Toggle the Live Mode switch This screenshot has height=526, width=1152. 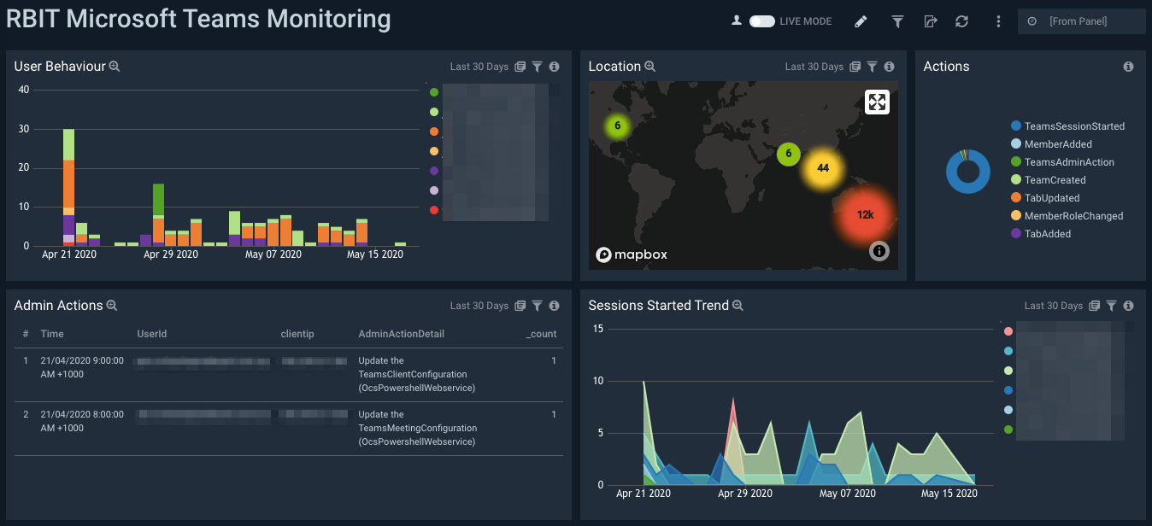point(761,21)
